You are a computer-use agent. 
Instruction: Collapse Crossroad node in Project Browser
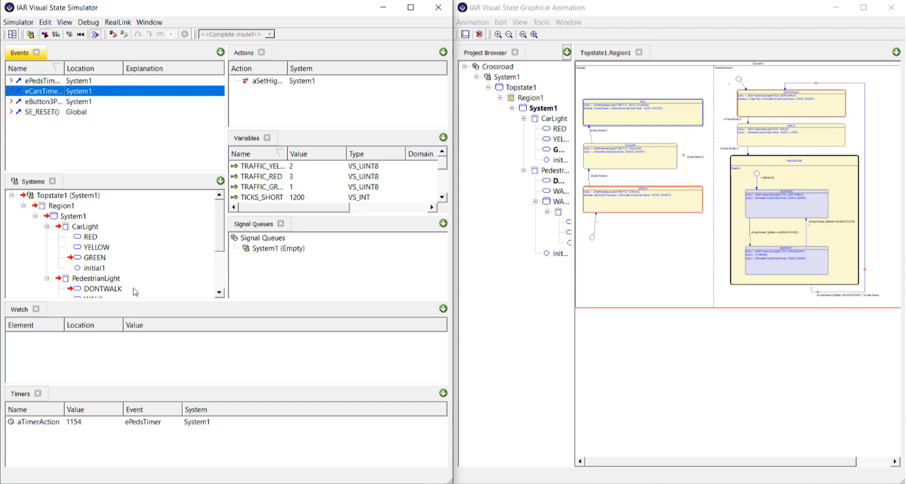tap(465, 67)
